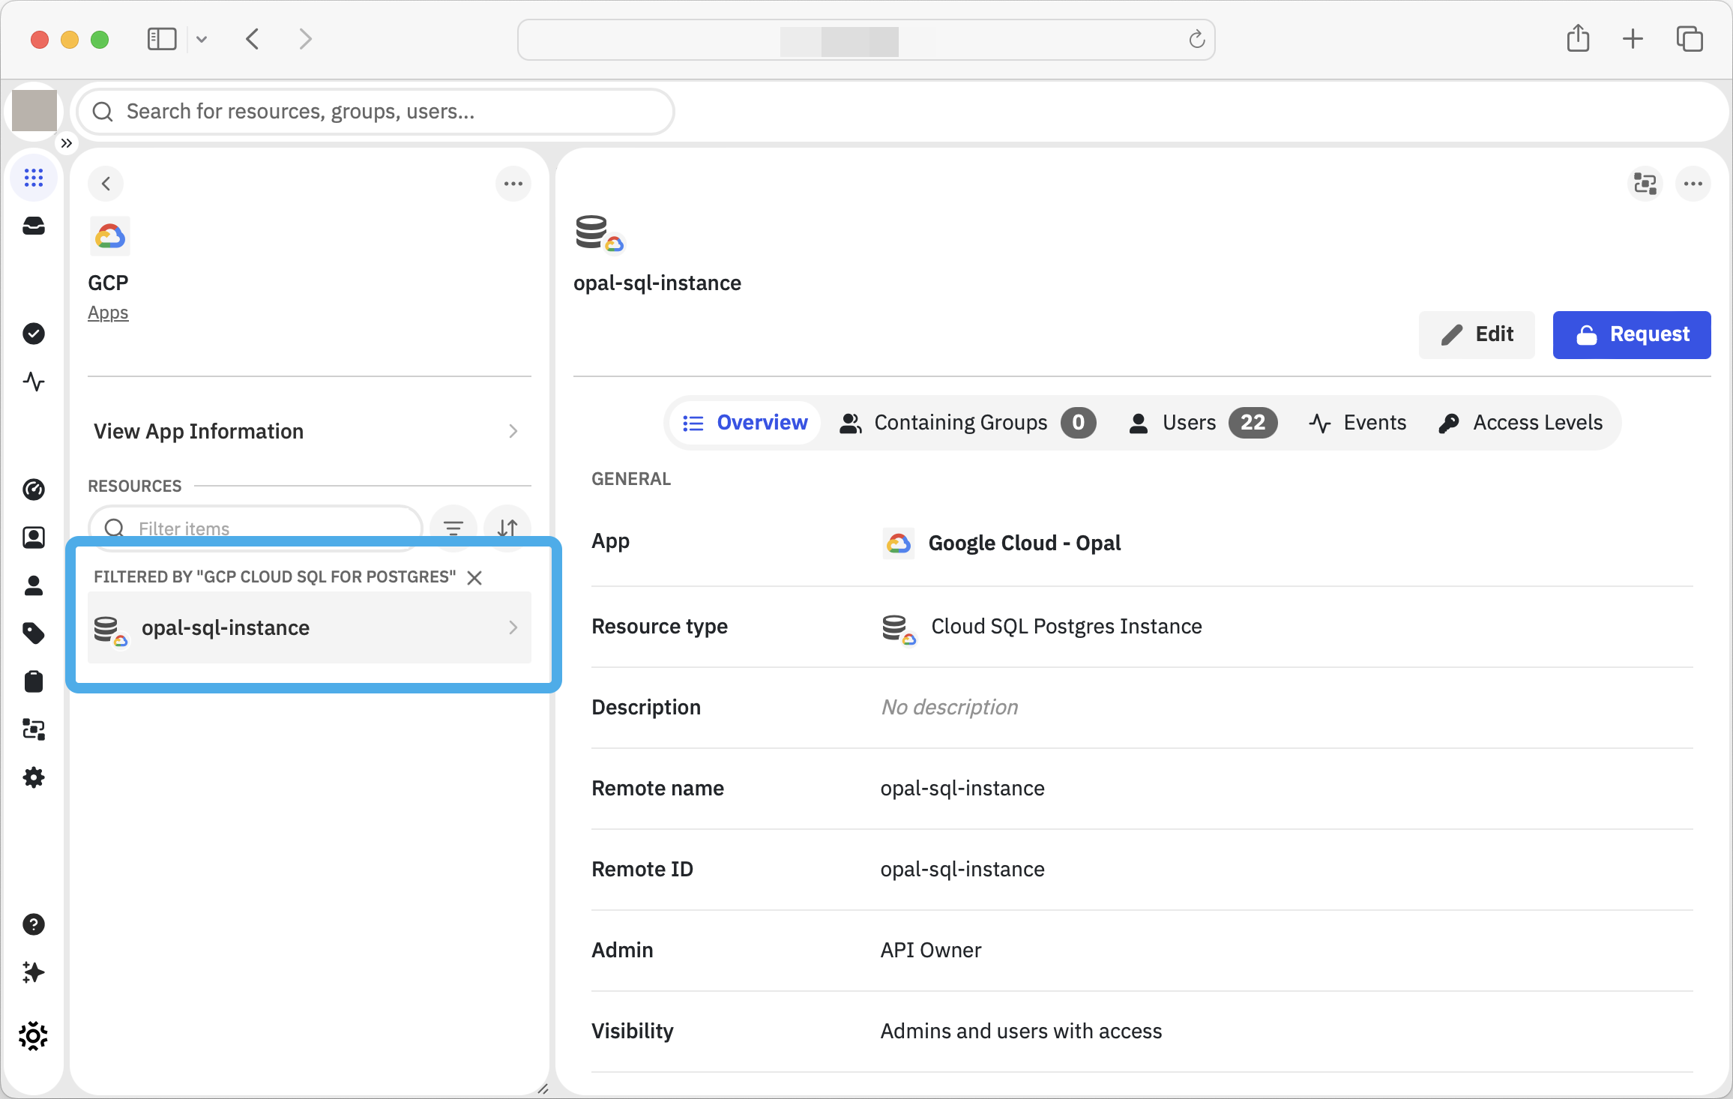Click the Google Cloud logo in GCP panel
The height and width of the screenshot is (1099, 1733).
pos(110,237)
